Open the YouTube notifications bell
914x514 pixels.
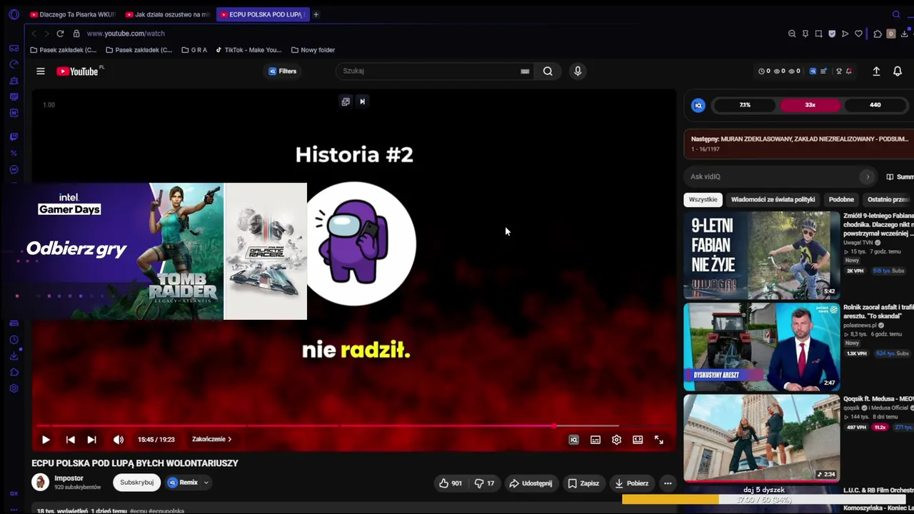[898, 71]
